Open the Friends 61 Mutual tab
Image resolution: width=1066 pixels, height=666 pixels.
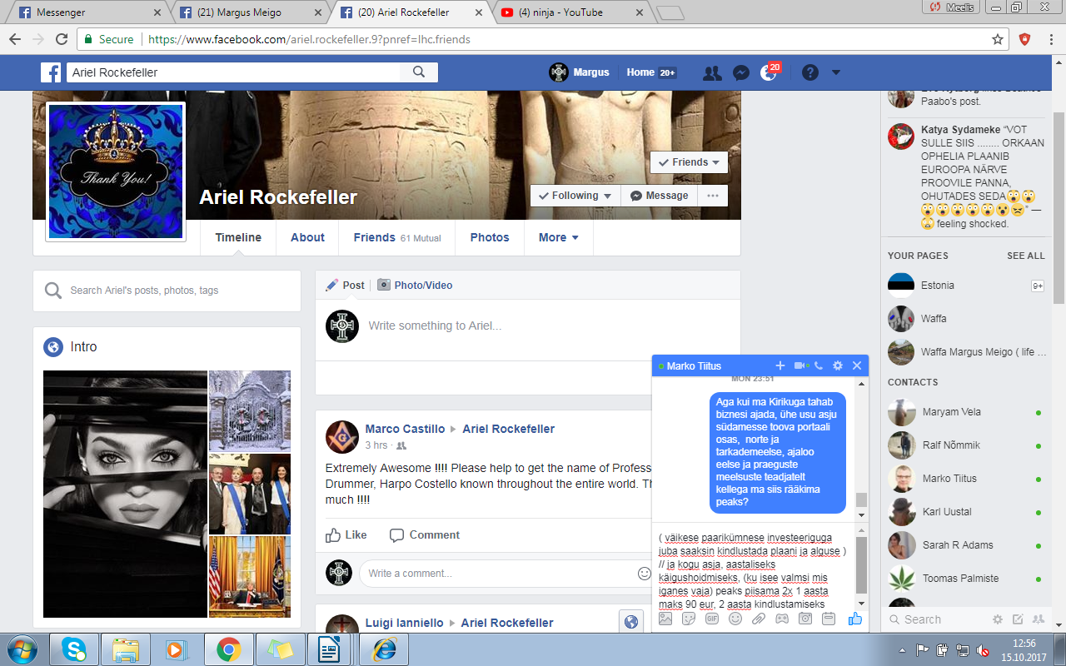click(397, 237)
